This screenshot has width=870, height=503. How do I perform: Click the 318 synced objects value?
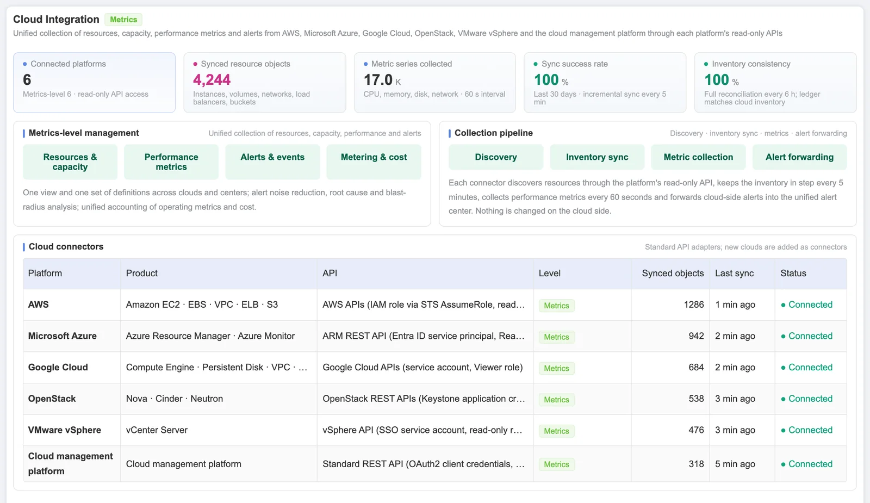coord(696,464)
